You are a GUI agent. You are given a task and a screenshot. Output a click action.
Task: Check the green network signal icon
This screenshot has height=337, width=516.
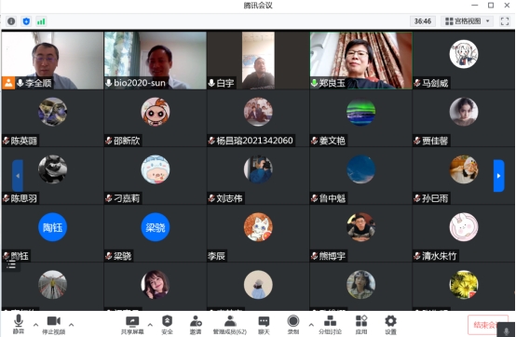point(41,21)
